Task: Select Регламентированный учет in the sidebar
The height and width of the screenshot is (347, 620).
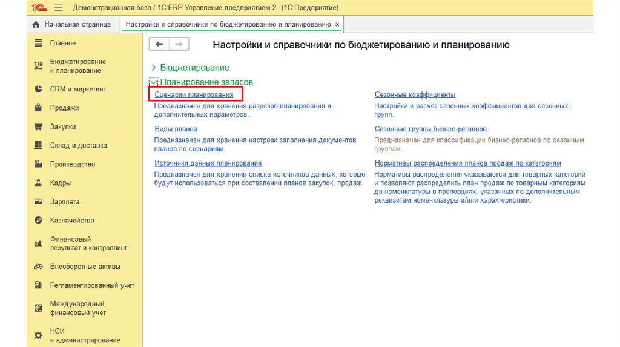Action: [92, 285]
